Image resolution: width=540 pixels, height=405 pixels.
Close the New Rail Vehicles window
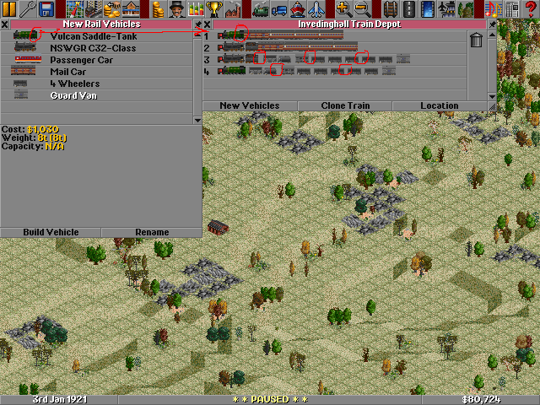(4, 24)
